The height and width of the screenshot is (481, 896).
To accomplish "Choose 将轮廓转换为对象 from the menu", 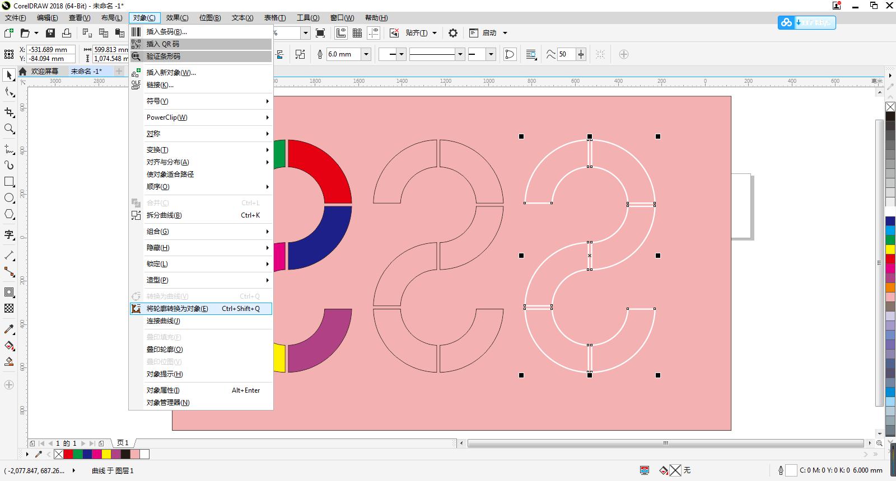I will click(177, 309).
